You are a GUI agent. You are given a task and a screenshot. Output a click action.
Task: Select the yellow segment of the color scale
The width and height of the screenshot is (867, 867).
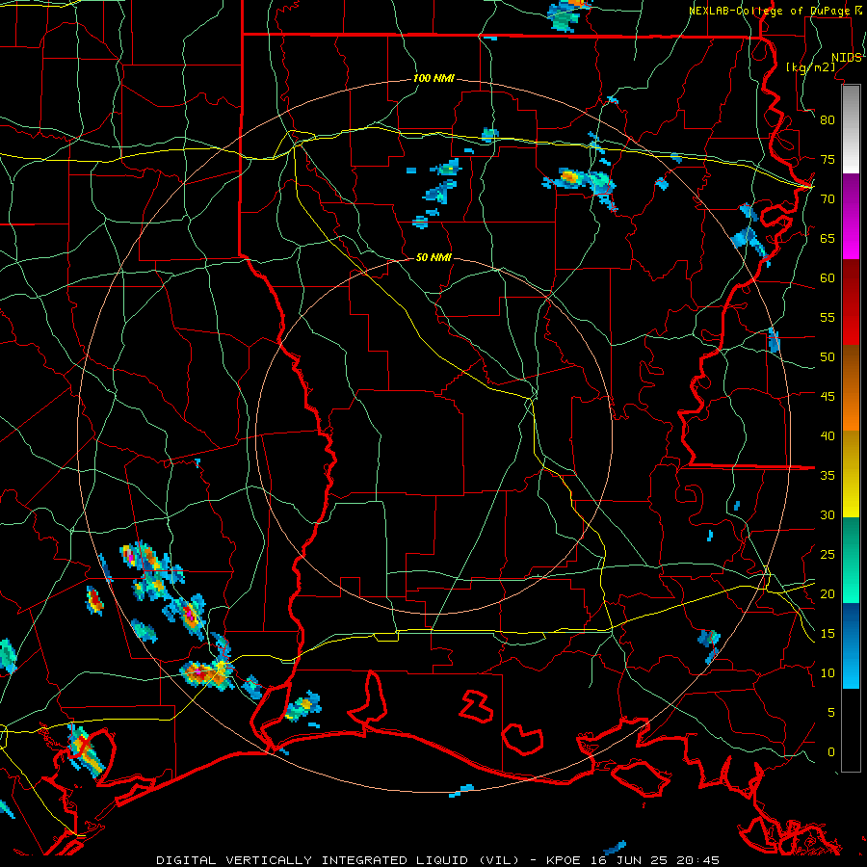851,474
